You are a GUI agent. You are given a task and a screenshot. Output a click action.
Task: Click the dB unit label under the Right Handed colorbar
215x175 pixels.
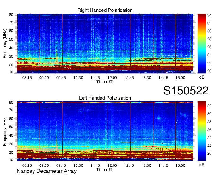click(x=202, y=77)
